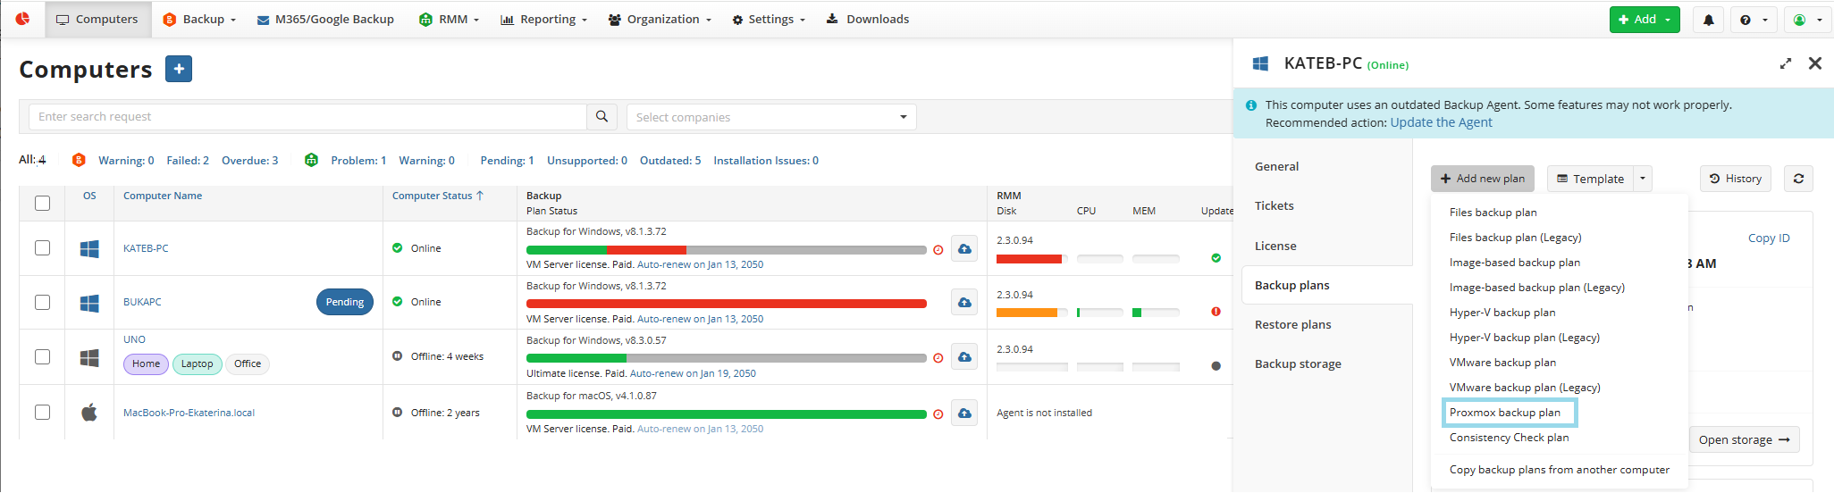Click the notification bell icon
This screenshot has width=1834, height=493.
click(1708, 20)
